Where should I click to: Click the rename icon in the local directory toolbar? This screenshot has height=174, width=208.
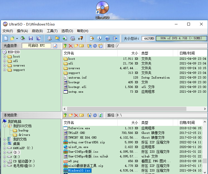click(x=82, y=115)
